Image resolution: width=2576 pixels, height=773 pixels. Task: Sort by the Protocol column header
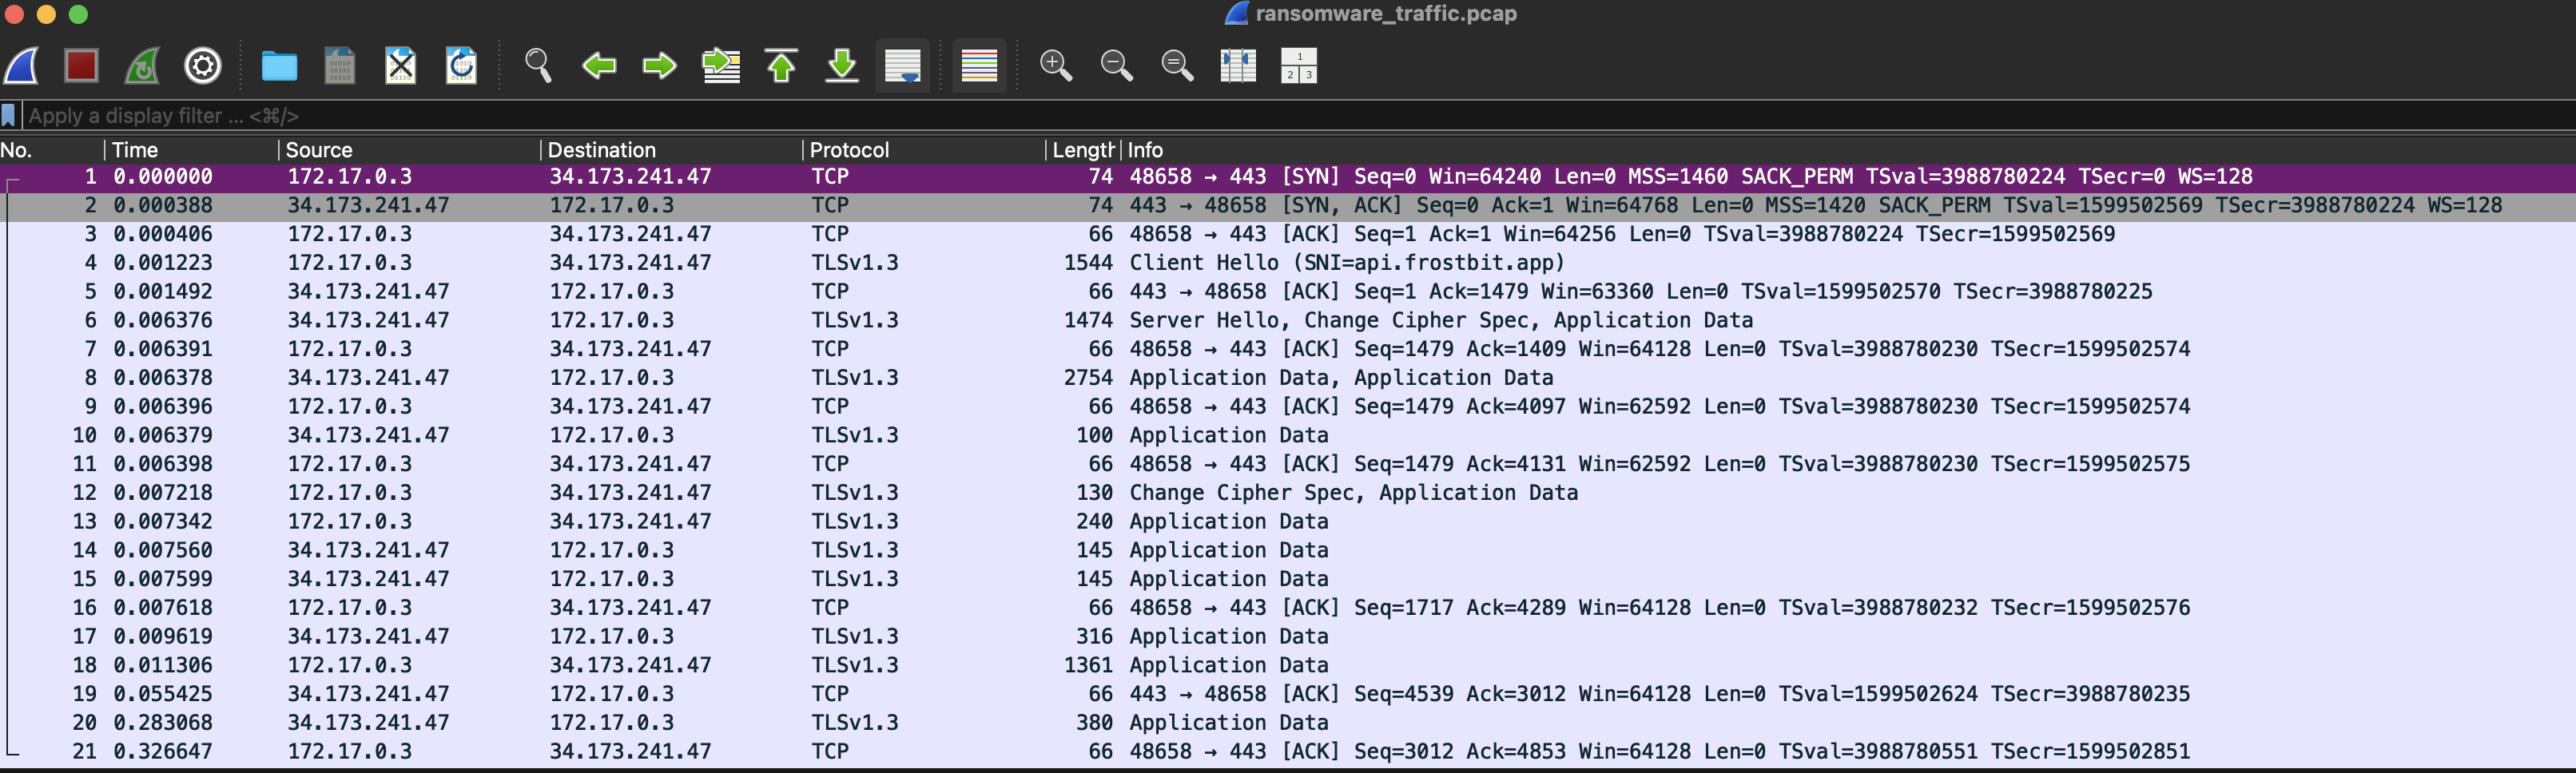coord(923,150)
